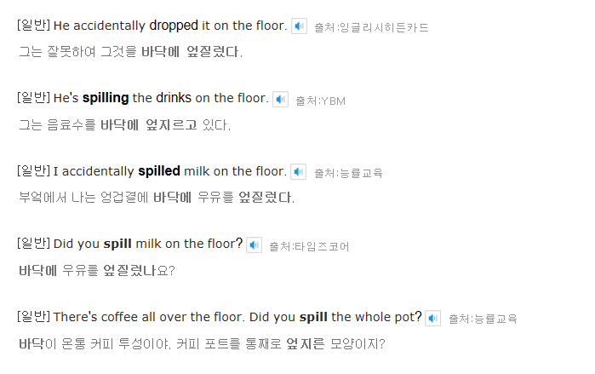
Task: Click the bold word "spilled"
Action: coord(159,171)
